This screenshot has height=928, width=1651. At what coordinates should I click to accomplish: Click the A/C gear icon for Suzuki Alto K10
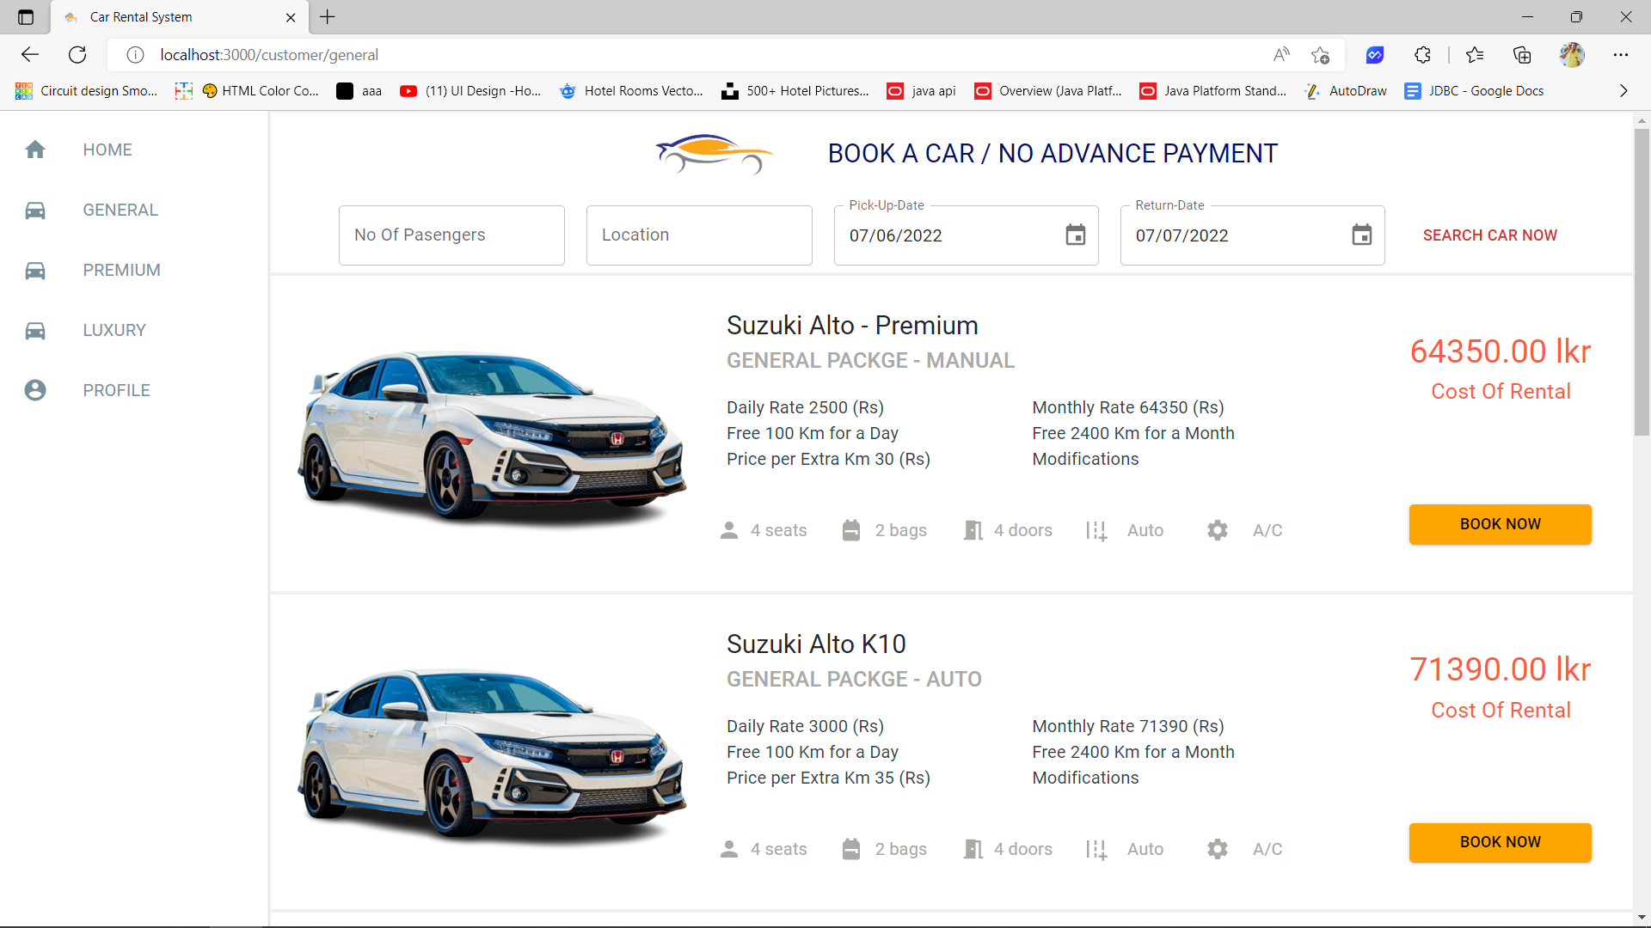[1218, 849]
